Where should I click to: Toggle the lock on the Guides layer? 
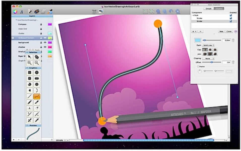[41, 33]
